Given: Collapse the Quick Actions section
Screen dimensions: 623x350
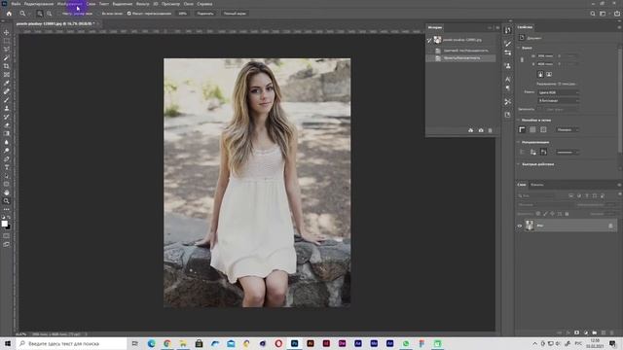Looking at the screenshot, I should pos(519,164).
